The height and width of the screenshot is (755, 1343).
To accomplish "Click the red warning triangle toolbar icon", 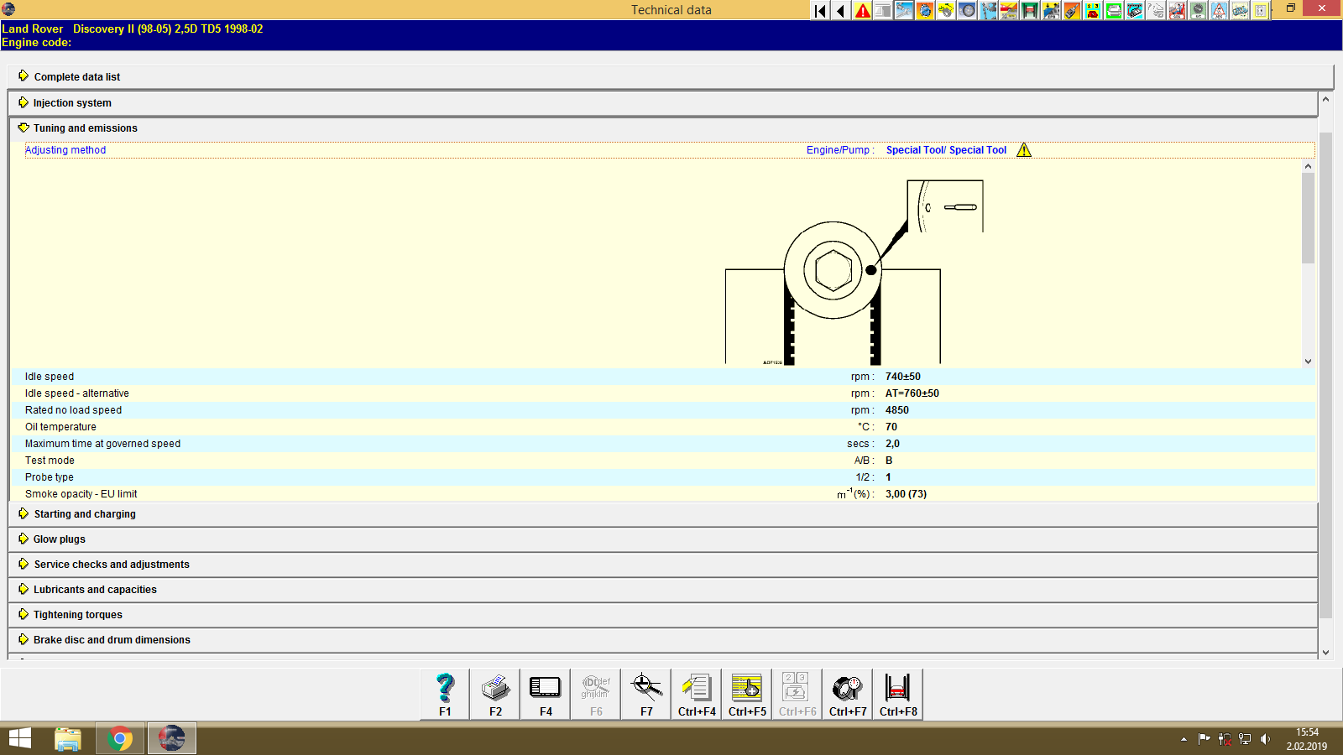I will [861, 10].
